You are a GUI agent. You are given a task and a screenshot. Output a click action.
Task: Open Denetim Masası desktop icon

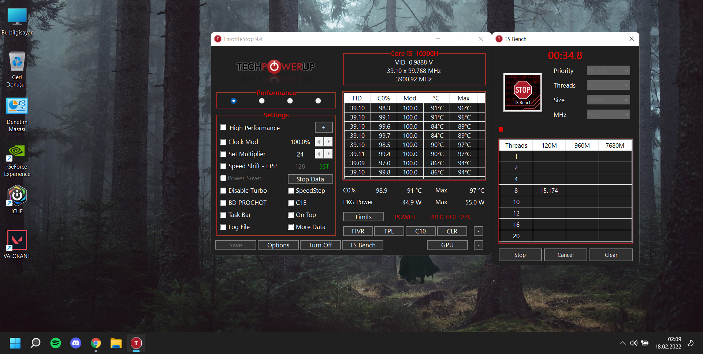click(17, 115)
